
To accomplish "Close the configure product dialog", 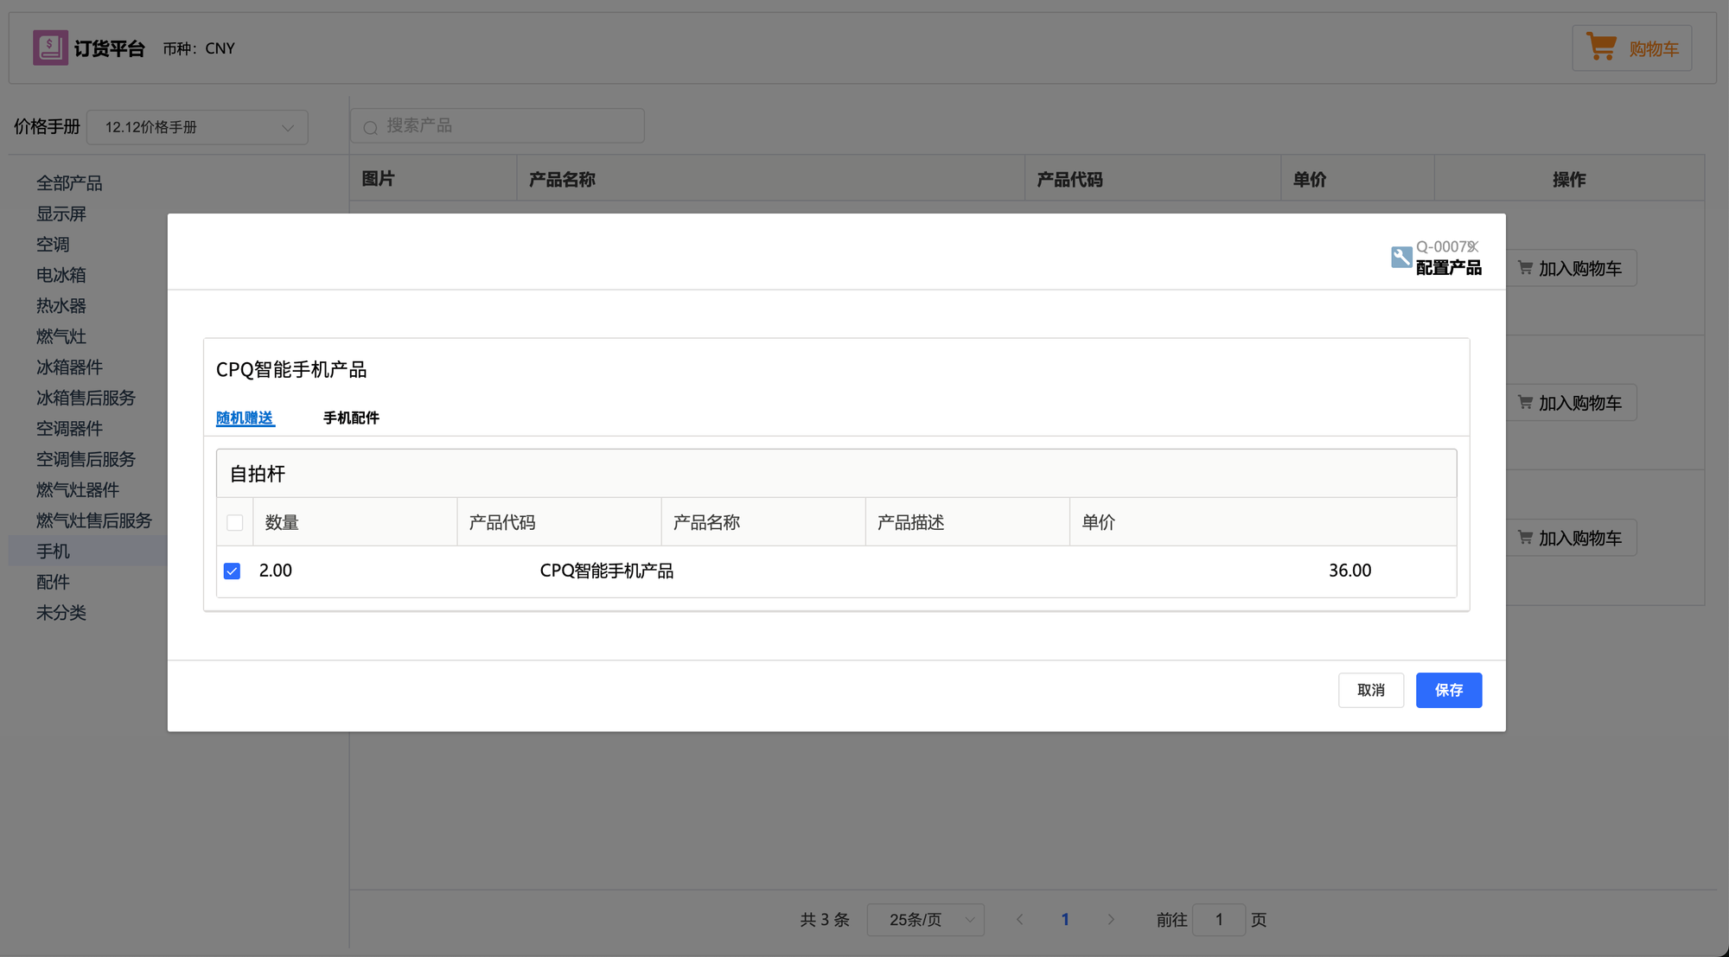I will tap(1473, 246).
